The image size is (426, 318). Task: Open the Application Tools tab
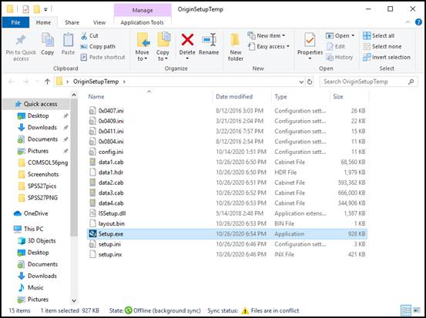(142, 22)
